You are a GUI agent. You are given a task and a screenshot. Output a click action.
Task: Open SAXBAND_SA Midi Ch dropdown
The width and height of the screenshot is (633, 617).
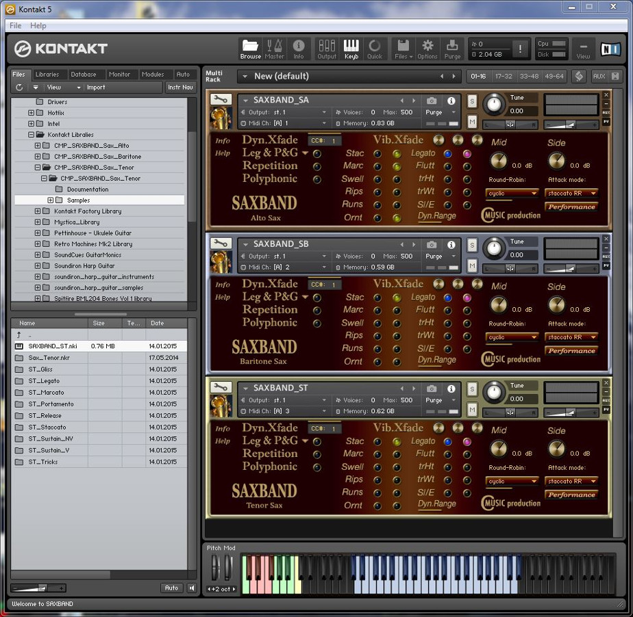pos(323,123)
